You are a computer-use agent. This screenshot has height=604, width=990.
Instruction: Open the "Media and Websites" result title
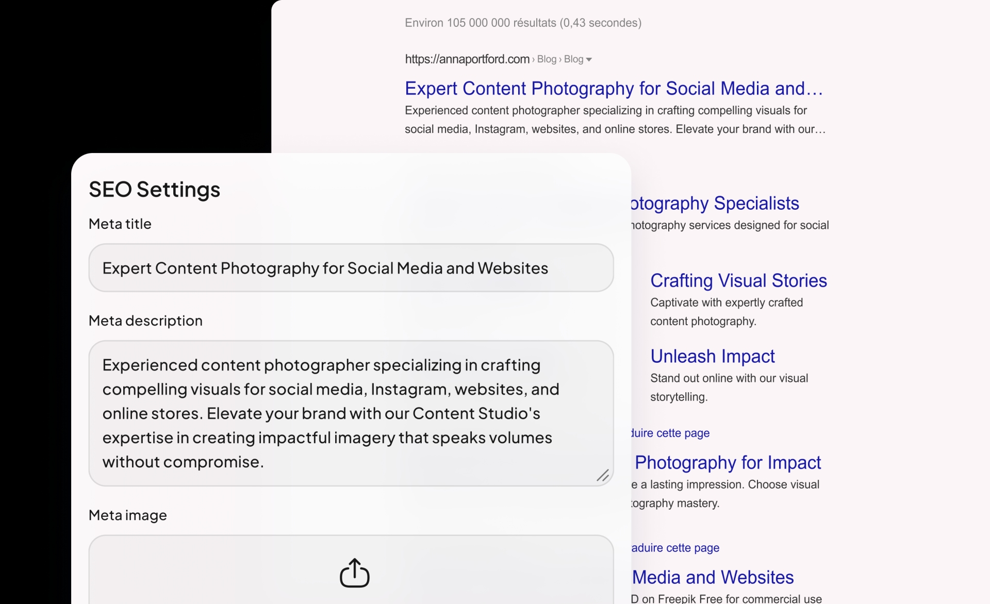coord(713,578)
